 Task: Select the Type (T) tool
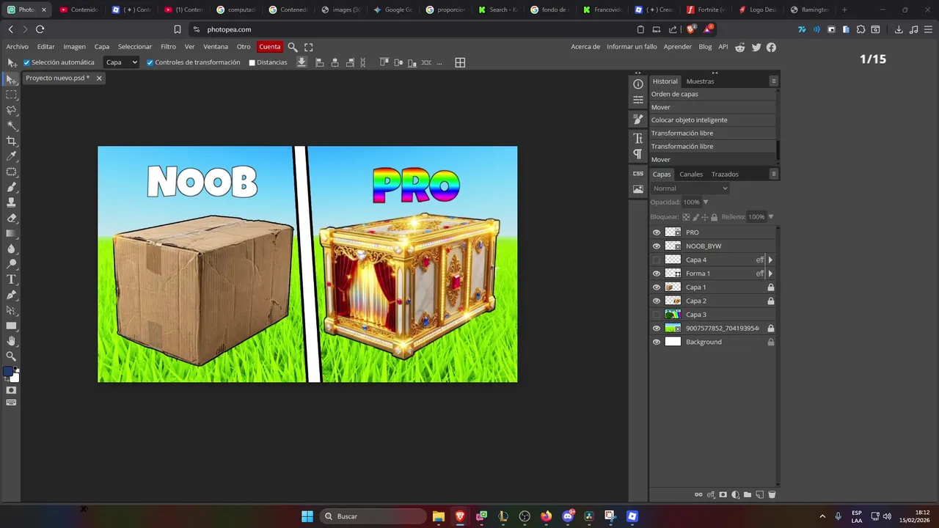coord(11,279)
